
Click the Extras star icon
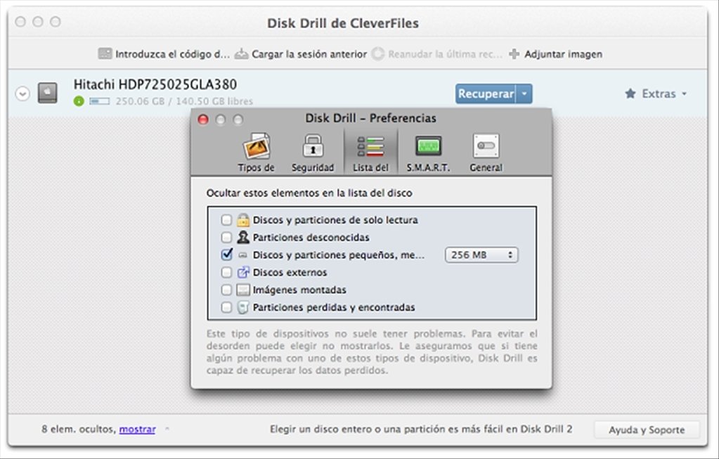[630, 93]
